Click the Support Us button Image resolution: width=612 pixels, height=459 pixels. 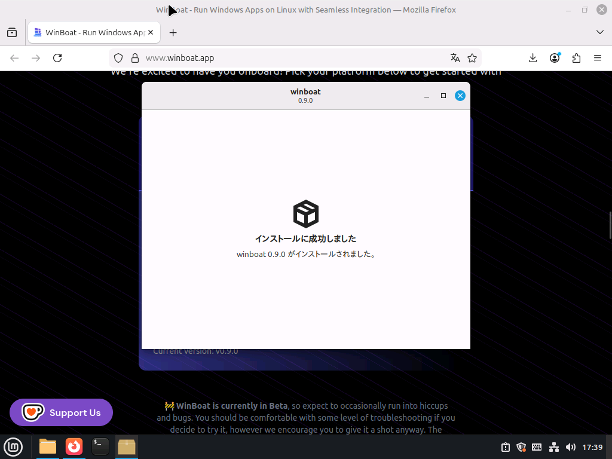[x=61, y=412]
